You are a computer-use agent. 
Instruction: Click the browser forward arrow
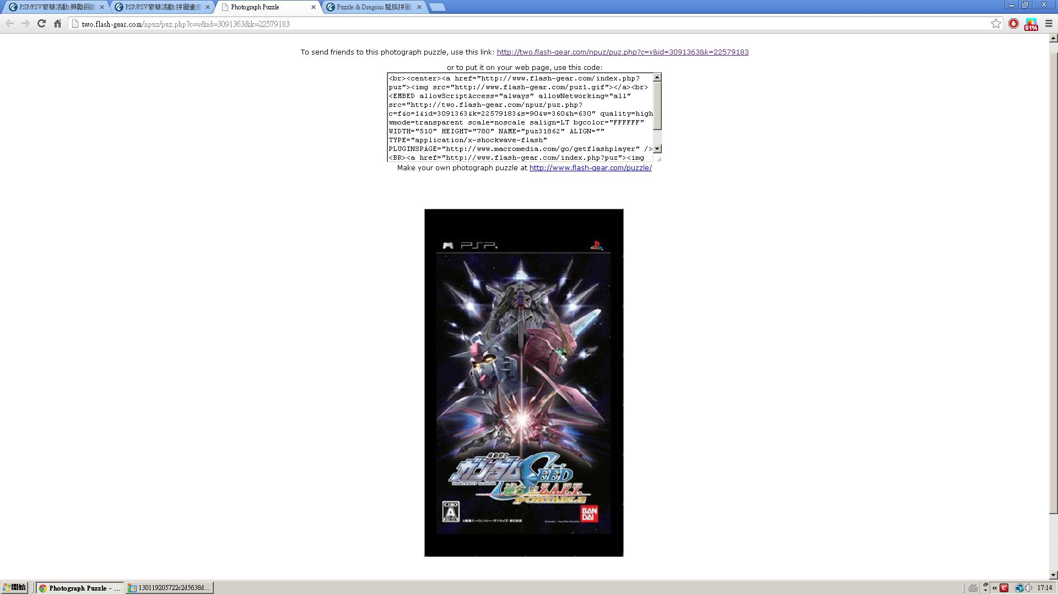click(25, 24)
